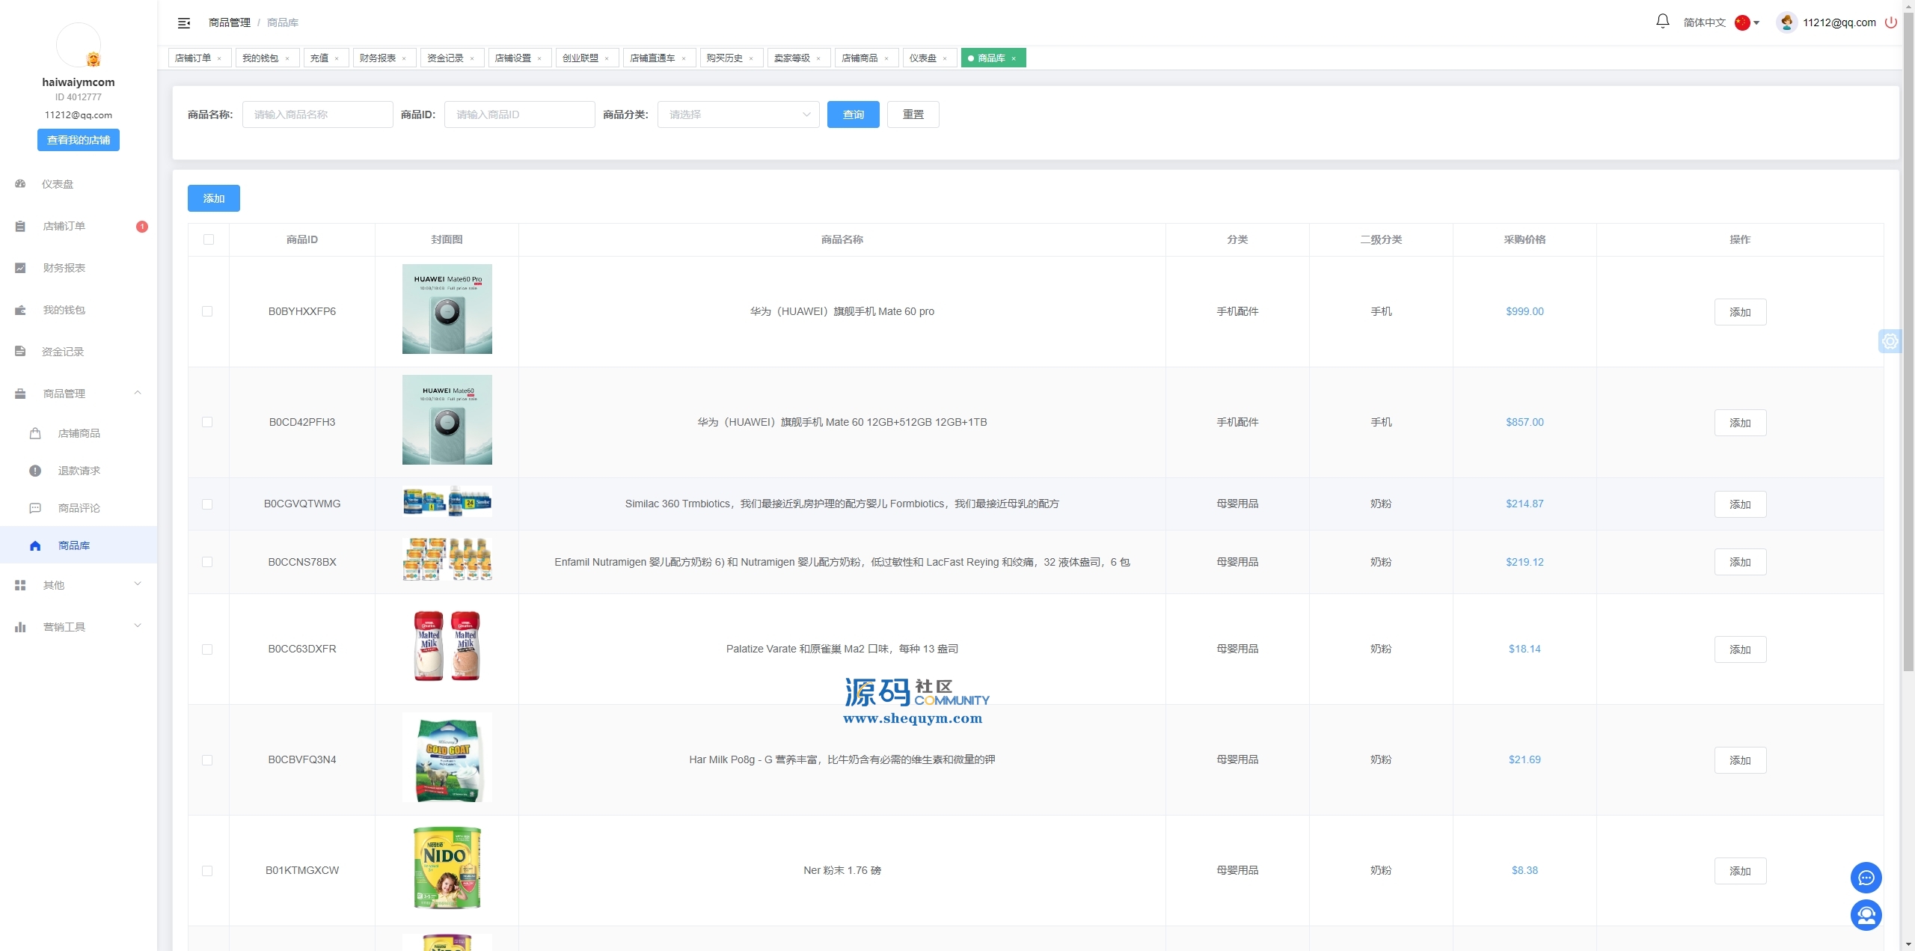1915x951 pixels.
Task: Open the NIDO product cover thumbnail
Action: click(447, 868)
